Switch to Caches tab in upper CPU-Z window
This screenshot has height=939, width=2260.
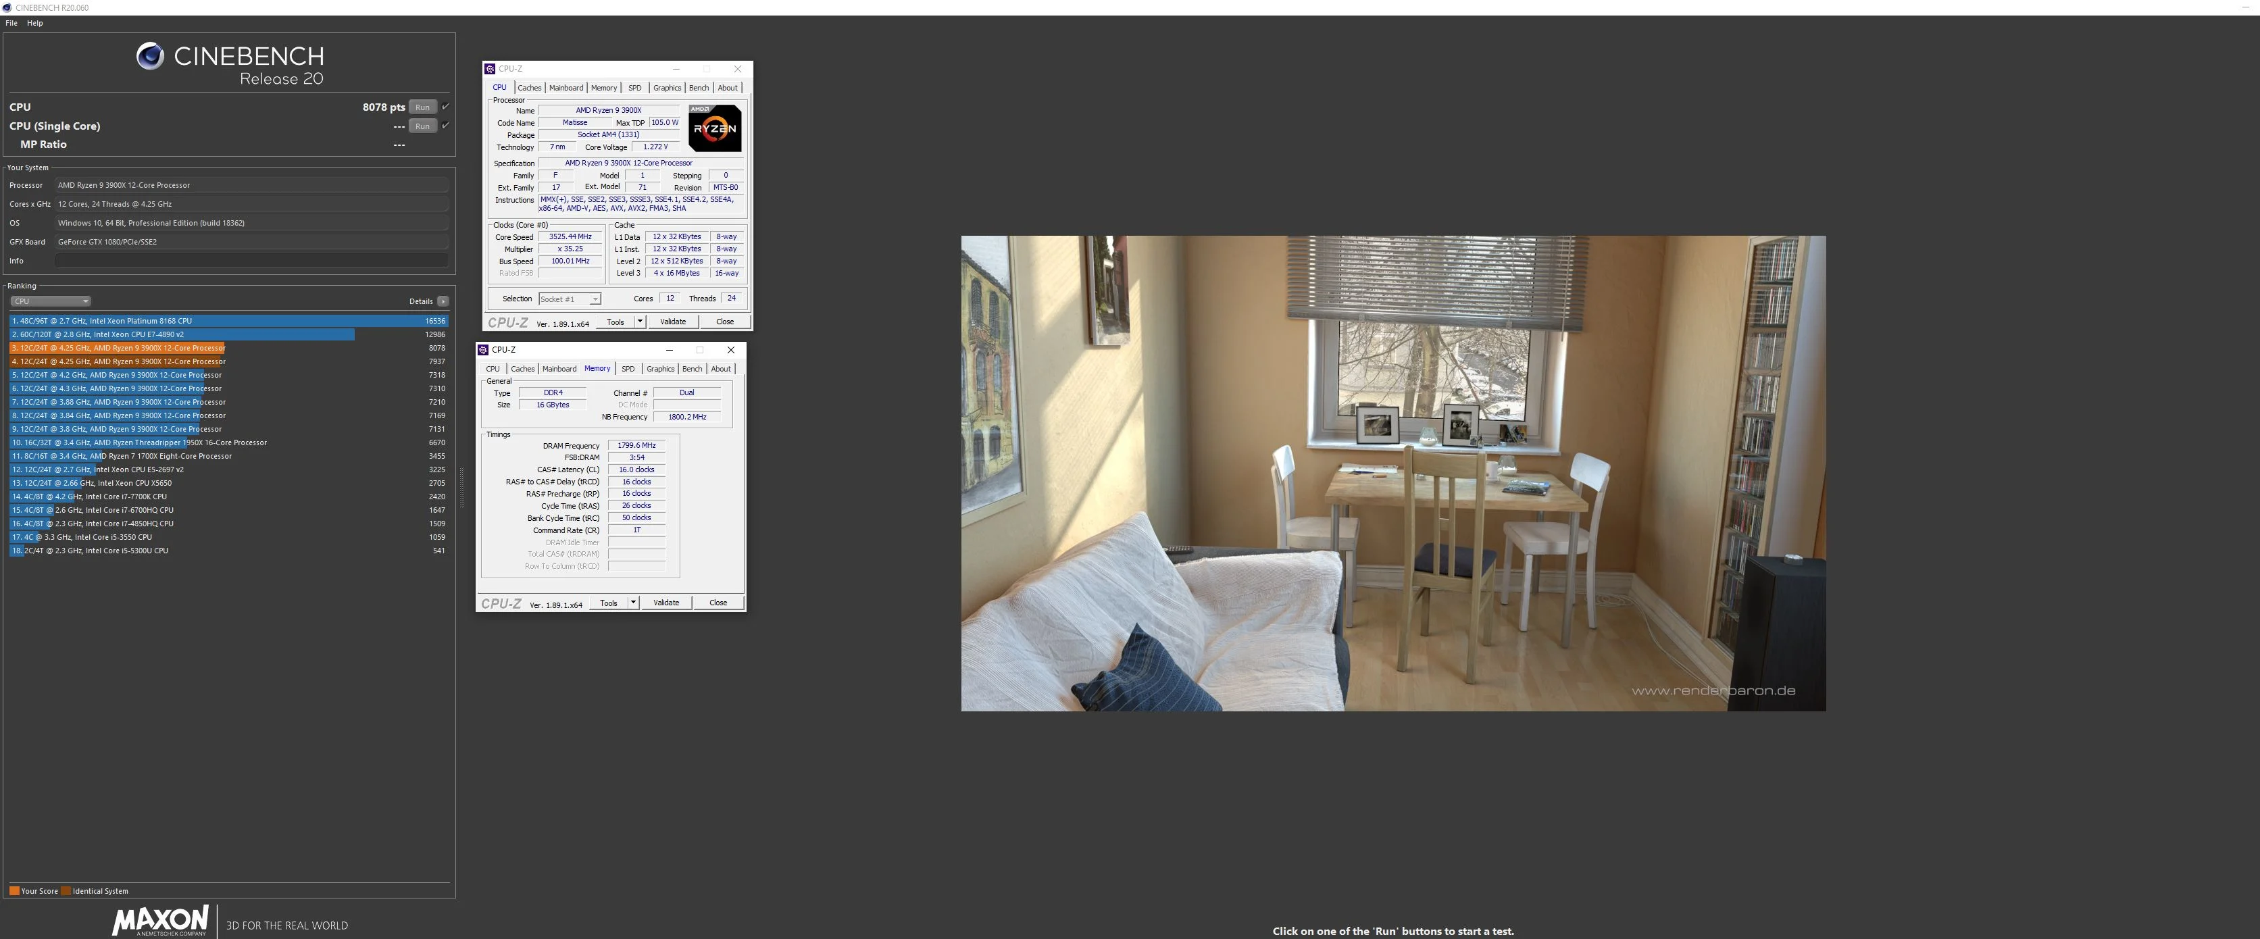pyautogui.click(x=529, y=88)
